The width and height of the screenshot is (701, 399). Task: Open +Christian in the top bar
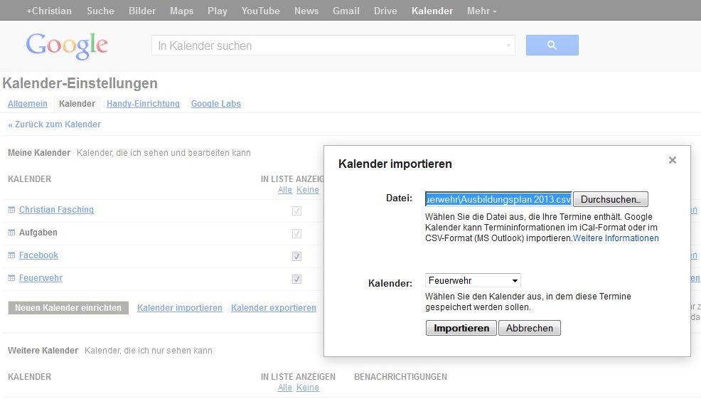tap(49, 11)
